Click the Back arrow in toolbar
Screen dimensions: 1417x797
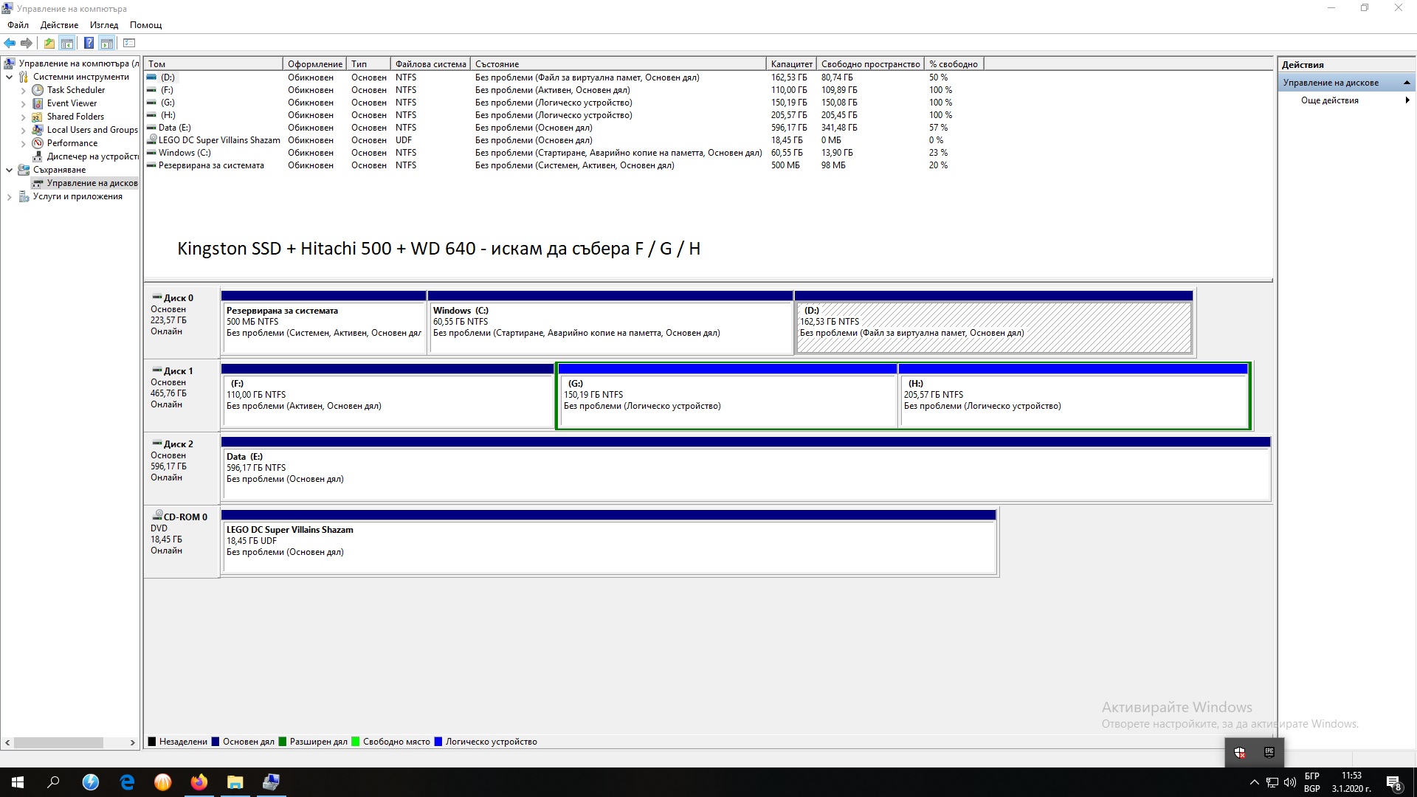click(x=10, y=43)
